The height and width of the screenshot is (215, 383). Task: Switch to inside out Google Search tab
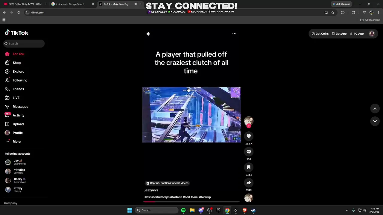click(x=73, y=4)
